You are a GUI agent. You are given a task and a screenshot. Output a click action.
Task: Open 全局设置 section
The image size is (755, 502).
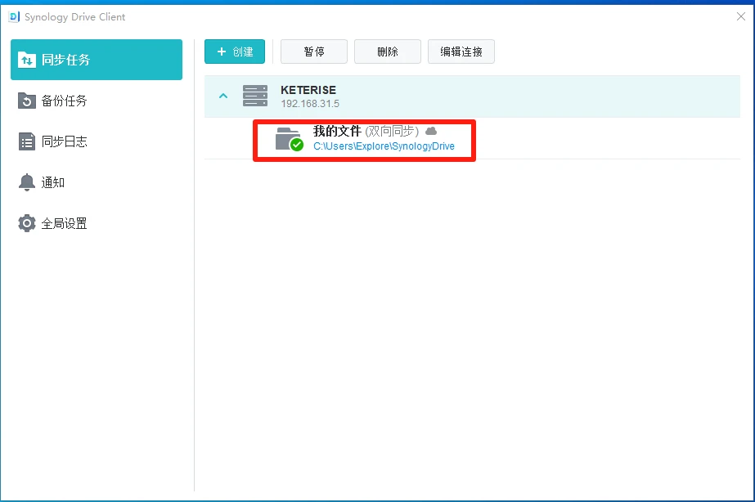(x=97, y=223)
